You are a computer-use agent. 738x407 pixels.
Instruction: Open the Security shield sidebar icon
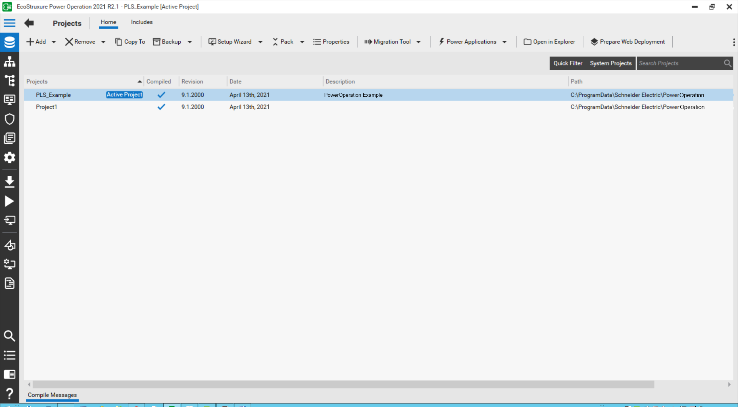pos(10,119)
